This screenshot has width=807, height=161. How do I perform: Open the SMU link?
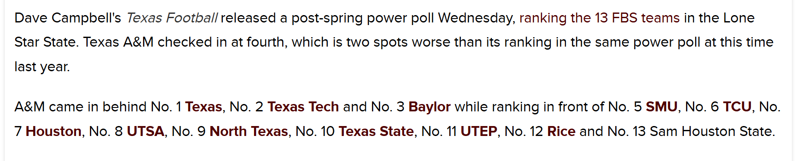(661, 107)
